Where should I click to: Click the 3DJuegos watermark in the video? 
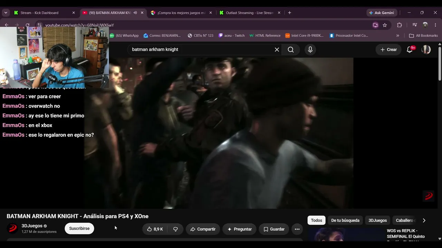tap(429, 196)
